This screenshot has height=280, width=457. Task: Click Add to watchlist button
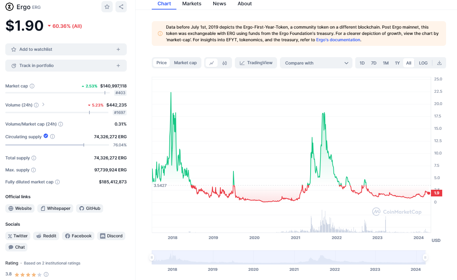66,49
